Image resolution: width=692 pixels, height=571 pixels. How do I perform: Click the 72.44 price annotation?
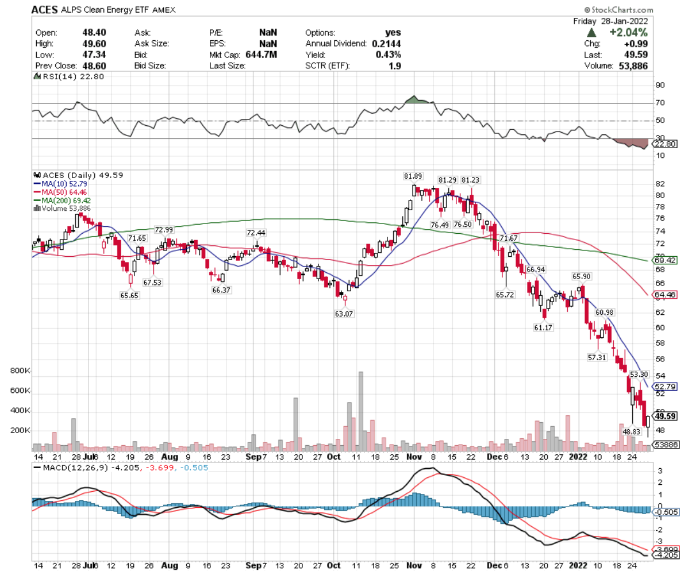point(256,233)
